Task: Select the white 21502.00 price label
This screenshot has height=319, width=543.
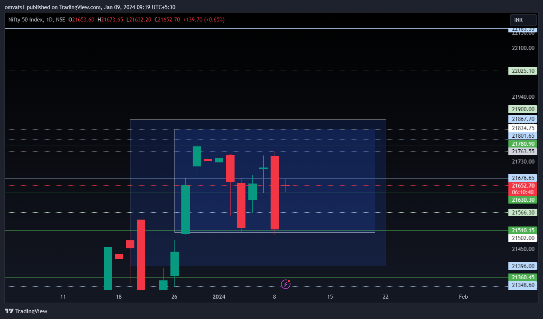Action: pyautogui.click(x=523, y=238)
